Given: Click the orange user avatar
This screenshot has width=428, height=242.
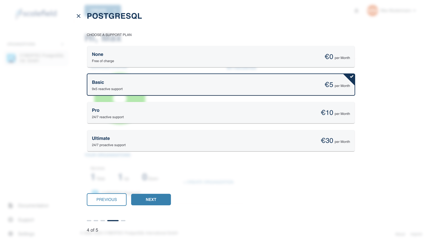Looking at the screenshot, I should 372,11.
